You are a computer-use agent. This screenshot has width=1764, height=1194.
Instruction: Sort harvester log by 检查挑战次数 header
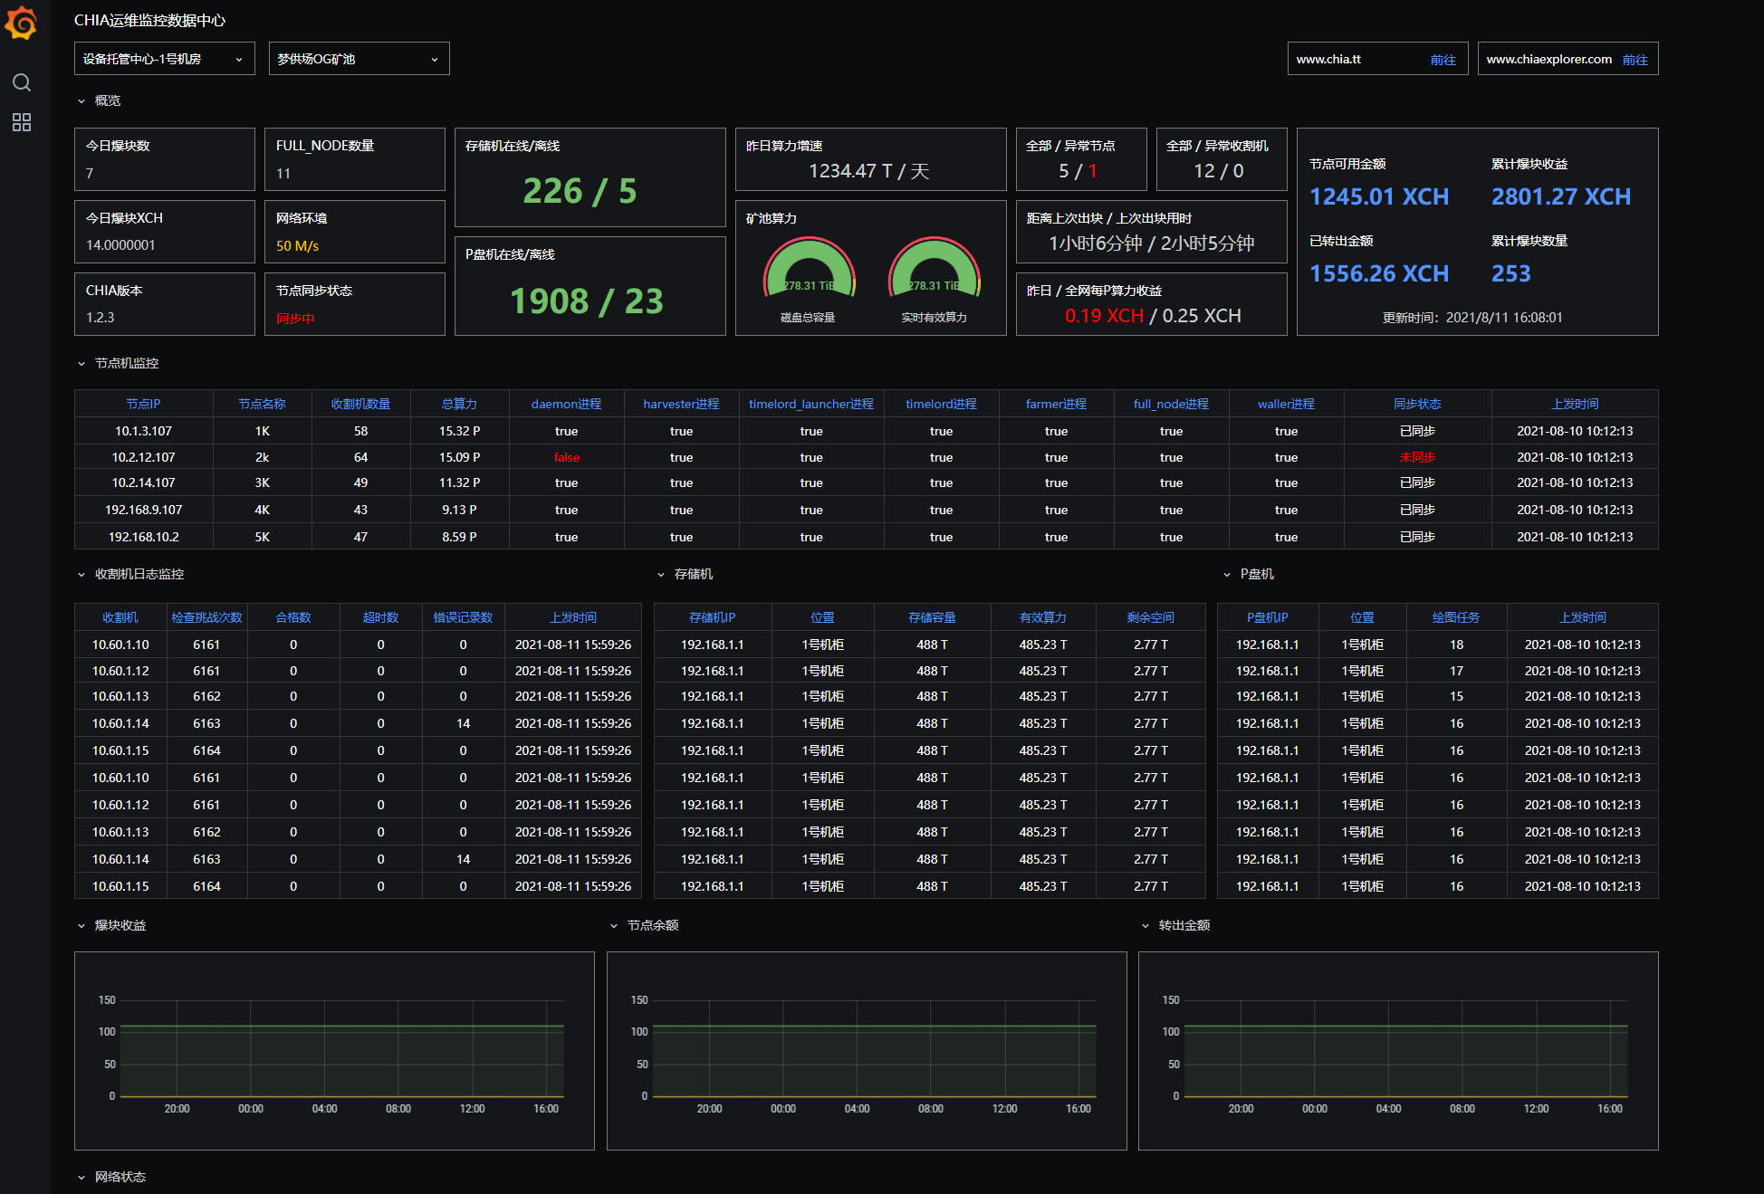click(206, 617)
